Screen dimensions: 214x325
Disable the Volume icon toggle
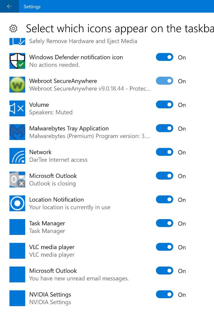click(x=165, y=105)
